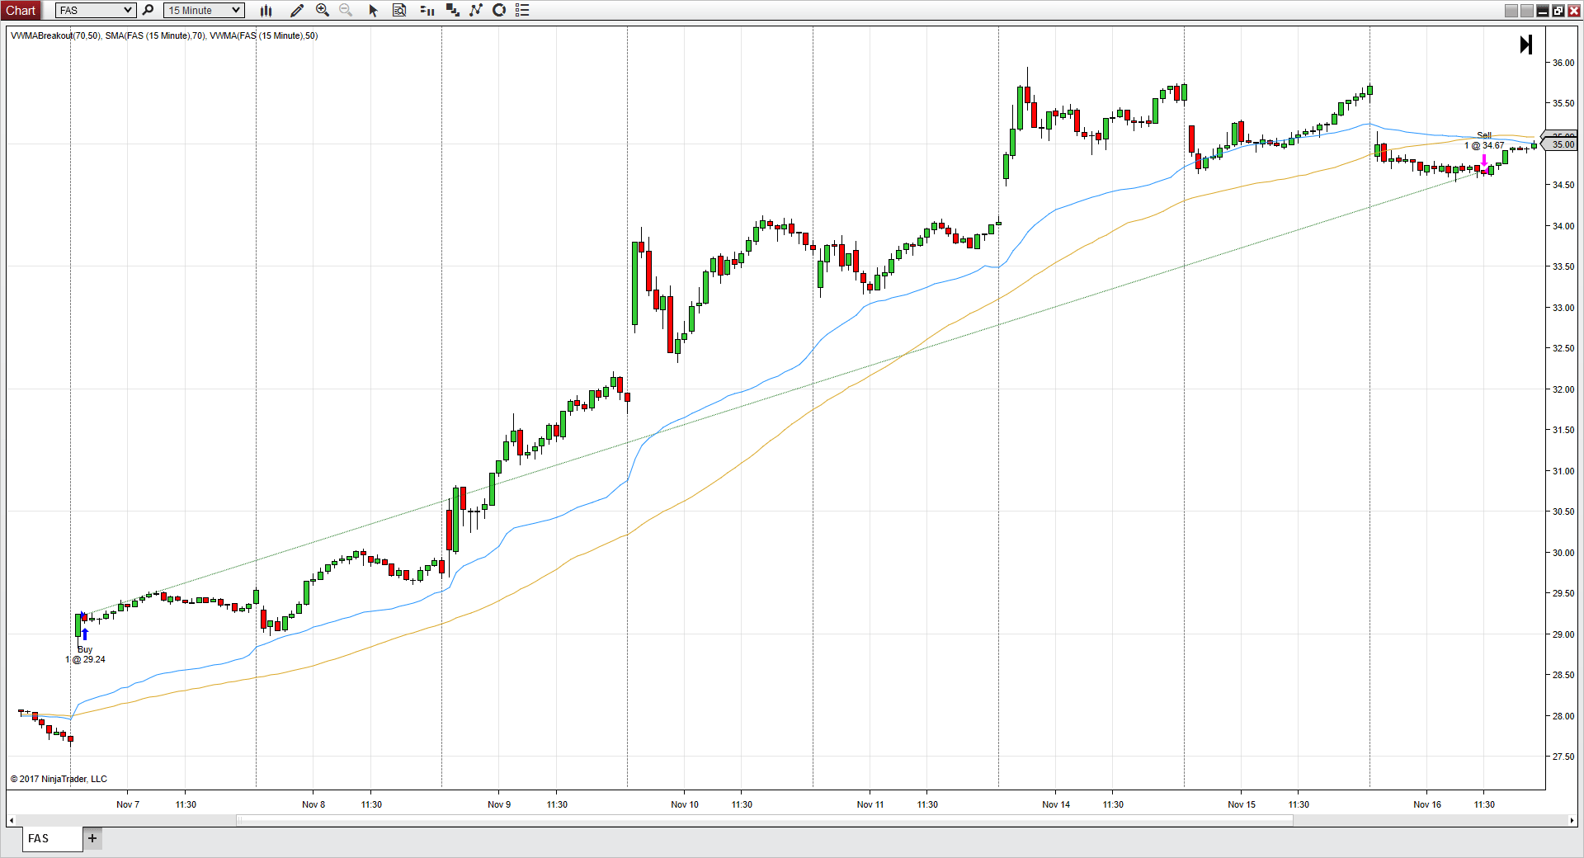The height and width of the screenshot is (858, 1584).
Task: Click the VWMABreakout indicator label text
Action: (56, 35)
